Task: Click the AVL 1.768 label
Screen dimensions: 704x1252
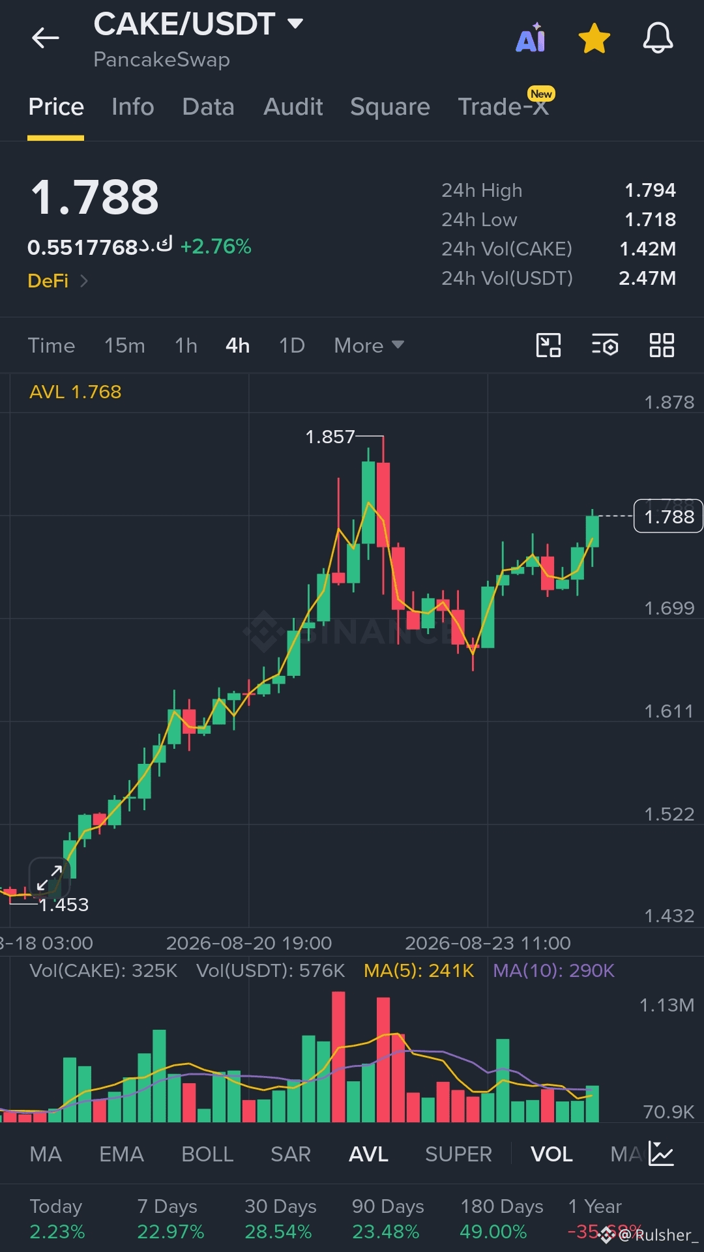Action: pyautogui.click(x=76, y=392)
